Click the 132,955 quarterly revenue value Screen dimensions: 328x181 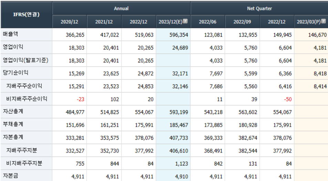[x=248, y=35]
